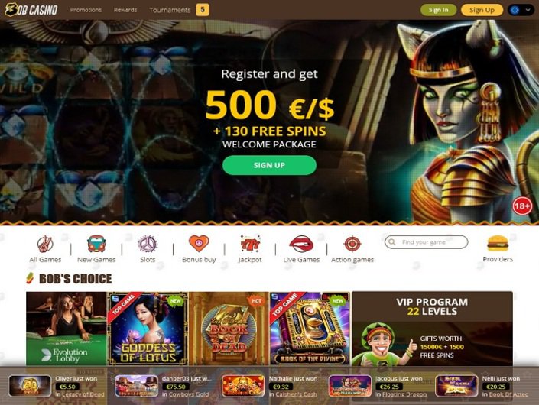
Task: Click the Sign In button
Action: click(438, 10)
